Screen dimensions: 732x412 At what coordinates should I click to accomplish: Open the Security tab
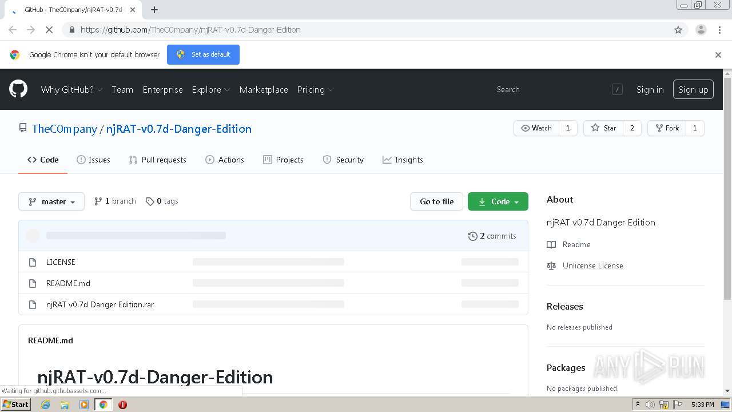[343, 160]
